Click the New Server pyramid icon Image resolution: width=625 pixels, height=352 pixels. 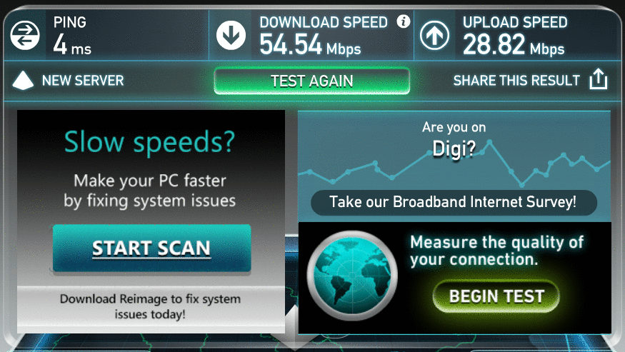point(23,80)
